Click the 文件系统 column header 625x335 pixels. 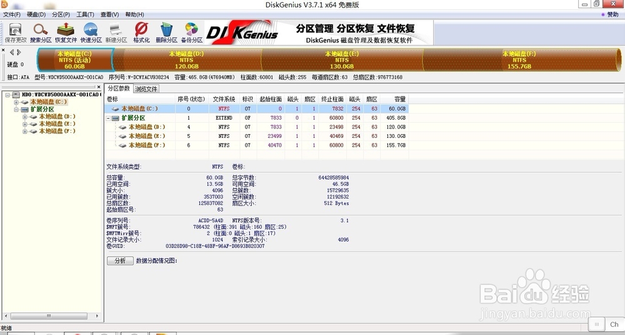[224, 99]
